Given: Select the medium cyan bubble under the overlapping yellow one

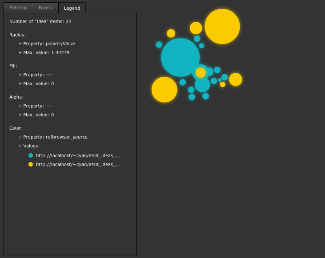Looking at the screenshot, I should [202, 85].
